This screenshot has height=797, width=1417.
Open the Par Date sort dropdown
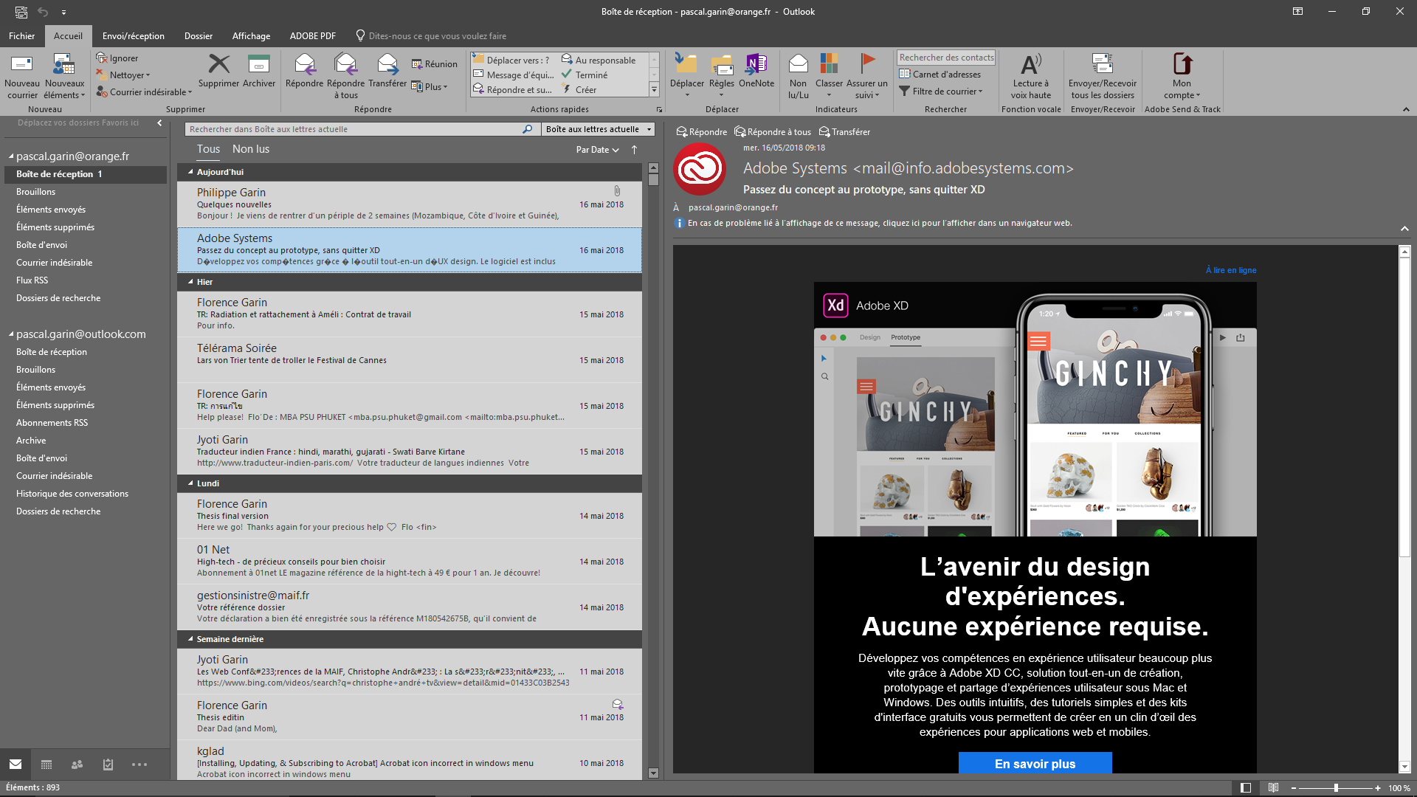coord(597,150)
